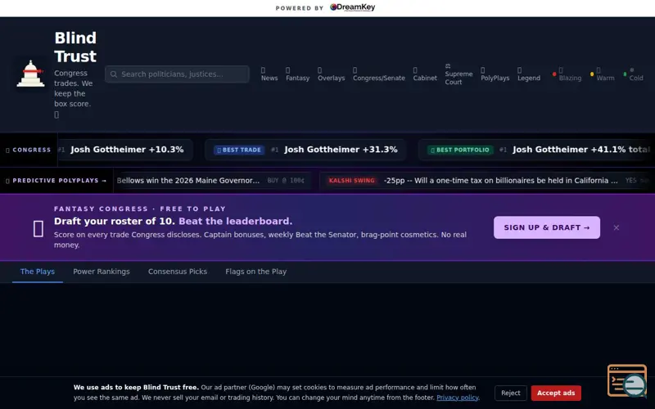The width and height of the screenshot is (655, 409).
Task: Open the Supreme Court section
Action: [458, 74]
